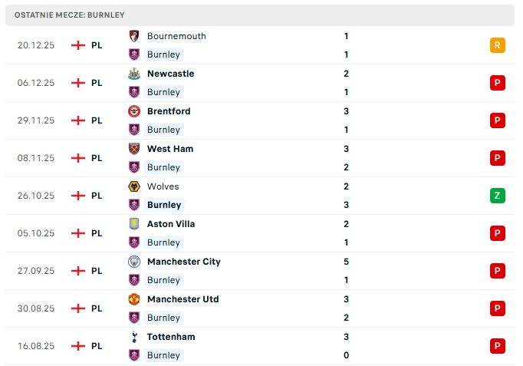Click the Aston Villa club crest
The height and width of the screenshot is (366, 523).
[x=134, y=224]
